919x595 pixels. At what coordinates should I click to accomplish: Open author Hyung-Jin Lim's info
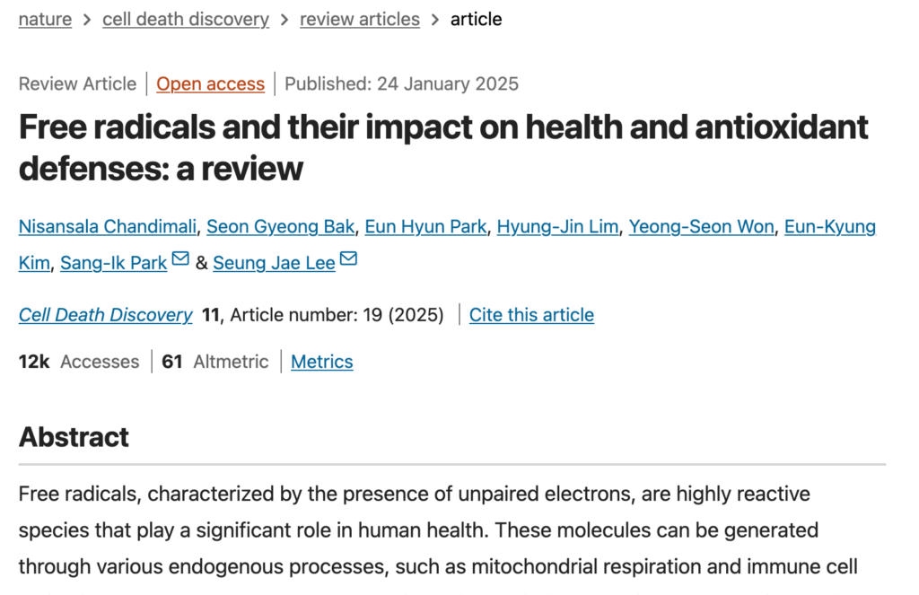557,226
